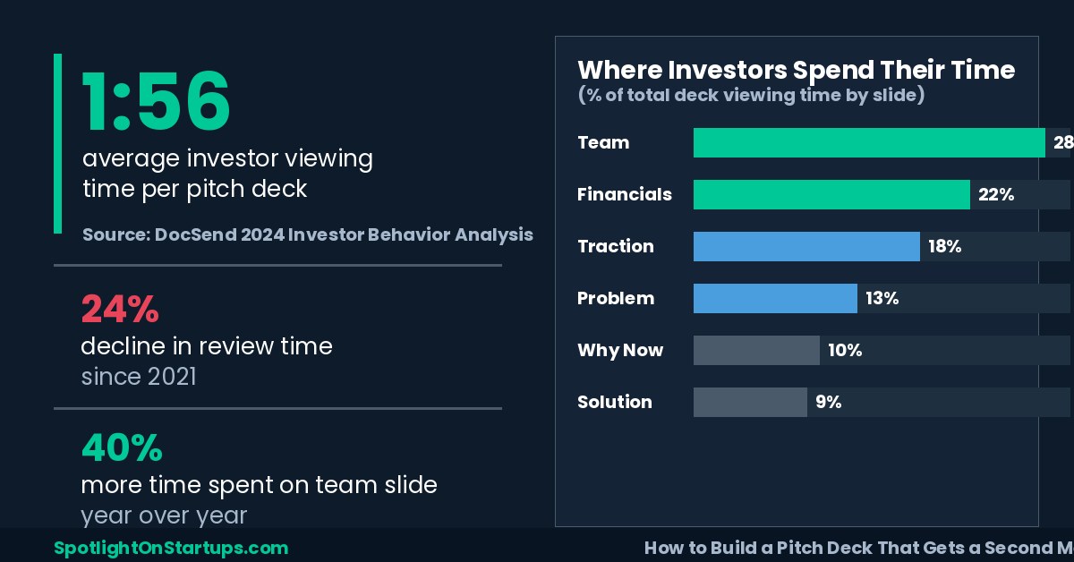Click the 'How to Build a Pitch Deck' footer title

pos(859,548)
